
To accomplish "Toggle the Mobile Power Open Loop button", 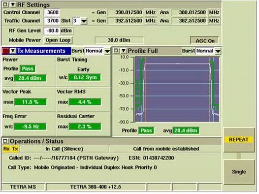I will point(58,40).
